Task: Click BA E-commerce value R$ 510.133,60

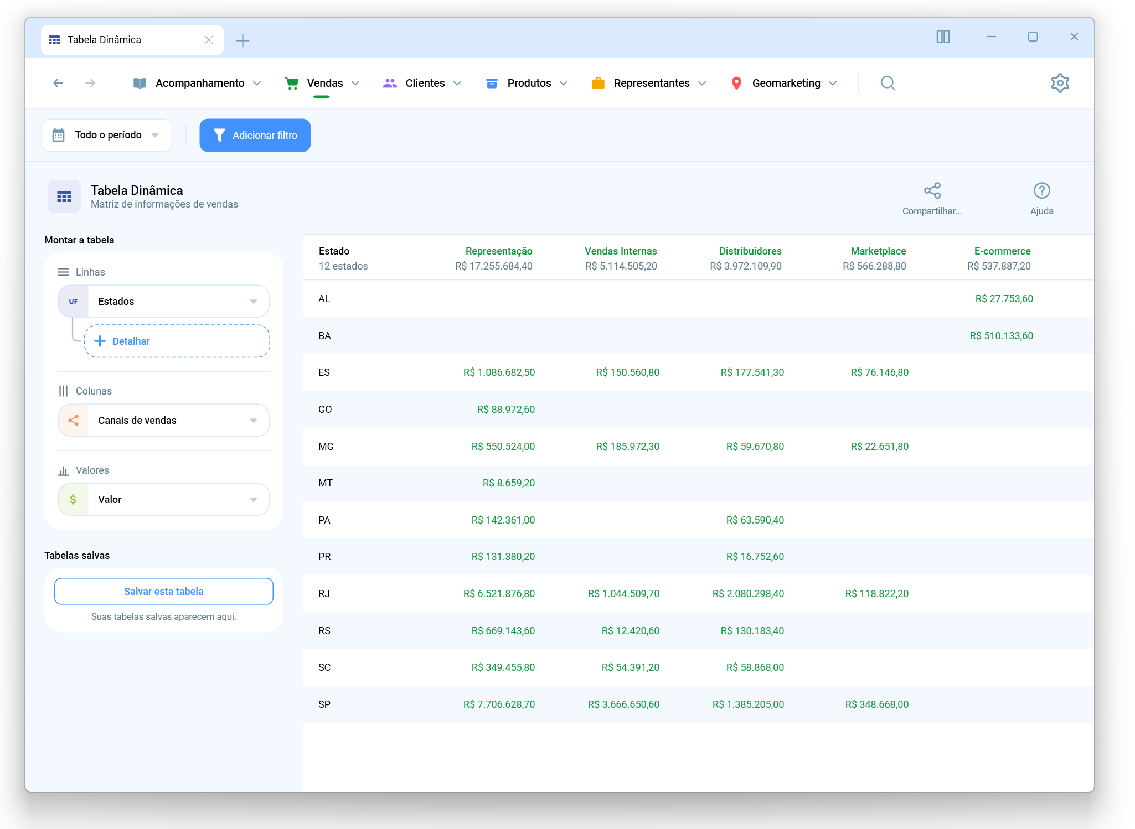Action: pyautogui.click(x=1002, y=336)
